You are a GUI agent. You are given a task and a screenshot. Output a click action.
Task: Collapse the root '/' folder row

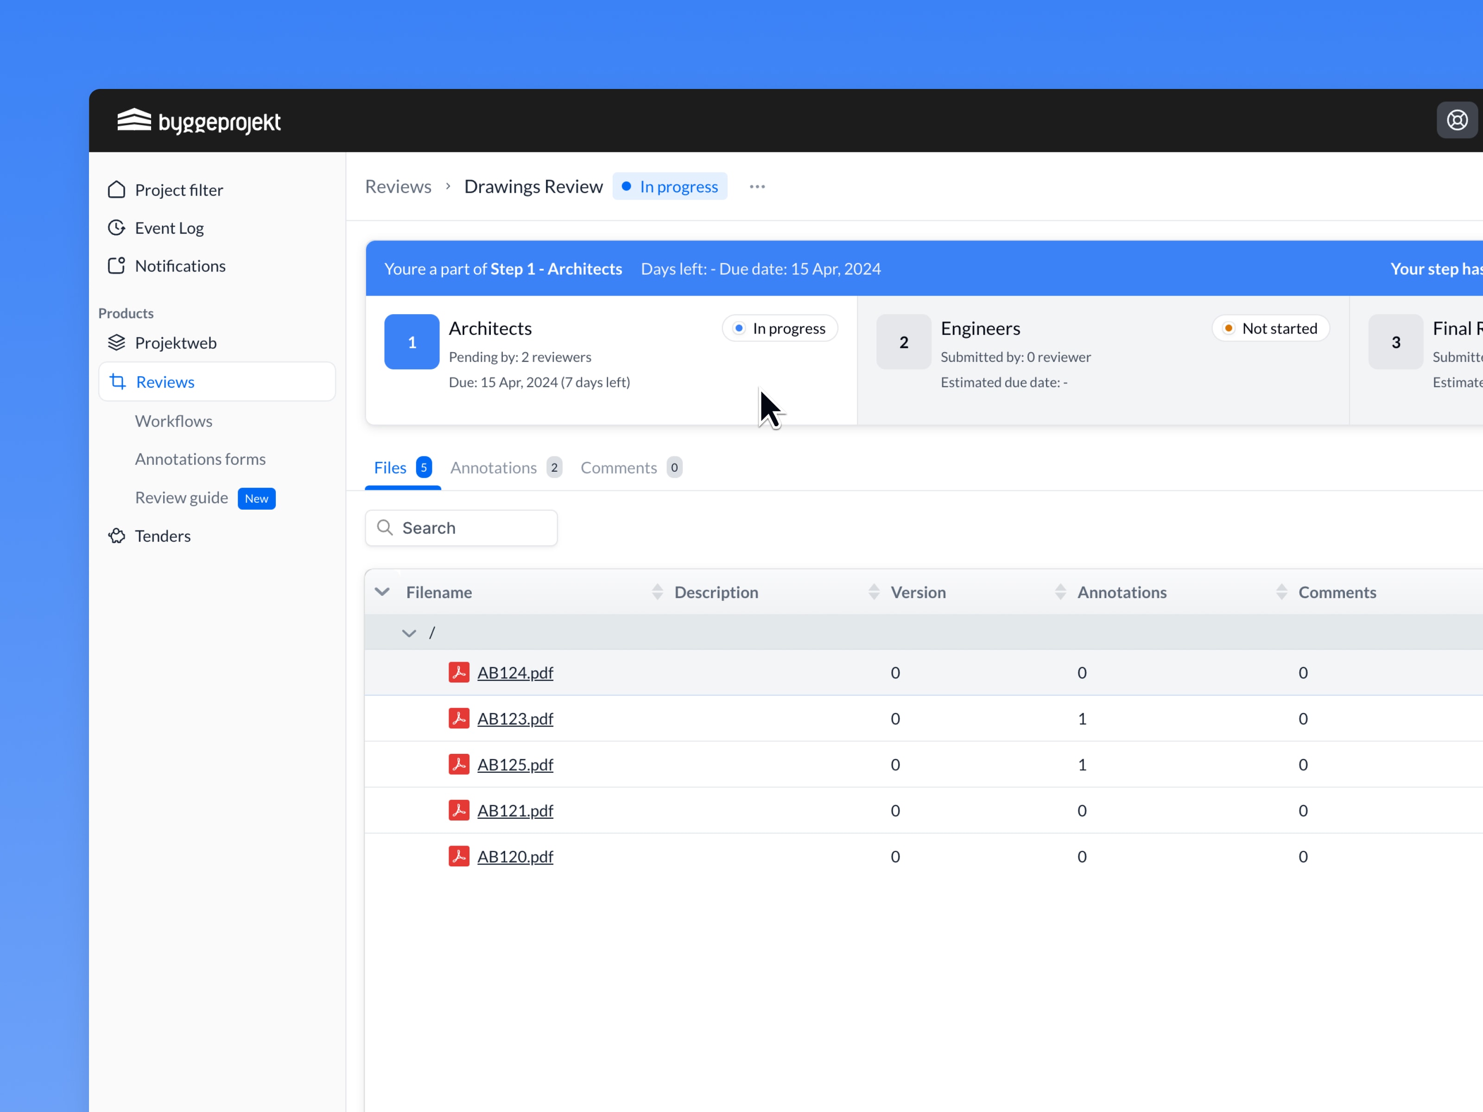tap(409, 633)
